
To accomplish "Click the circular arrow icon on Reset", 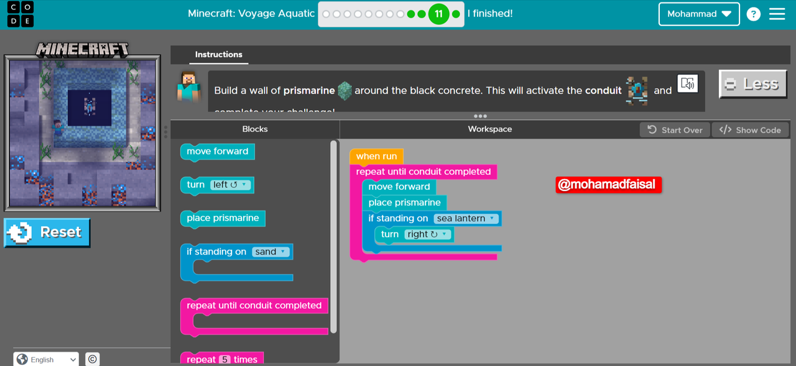I will pos(20,232).
